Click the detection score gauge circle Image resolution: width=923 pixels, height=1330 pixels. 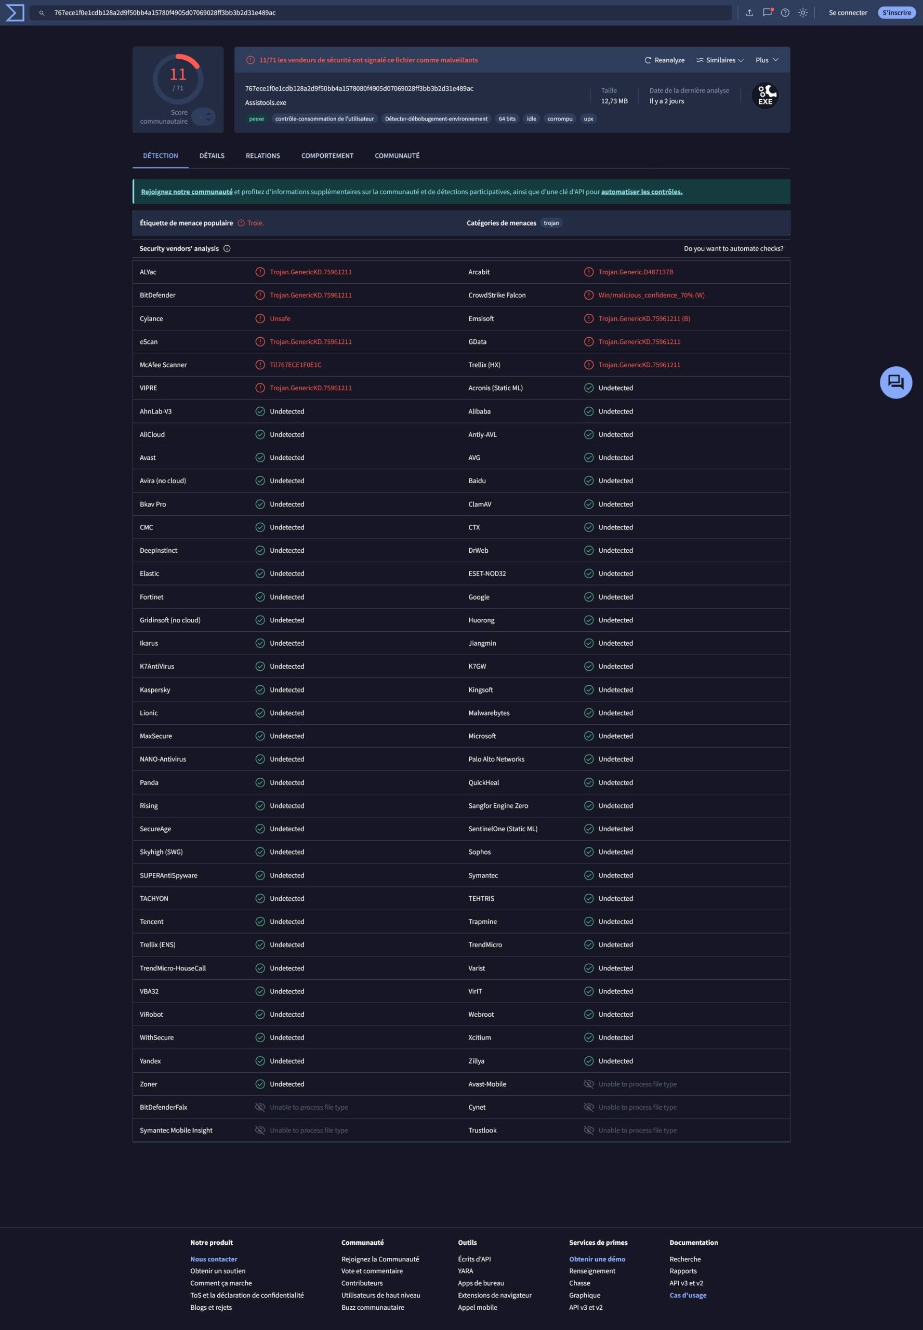pos(178,78)
